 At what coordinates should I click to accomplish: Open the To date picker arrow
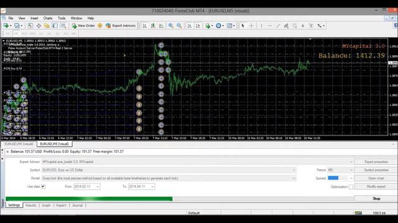click(152, 186)
